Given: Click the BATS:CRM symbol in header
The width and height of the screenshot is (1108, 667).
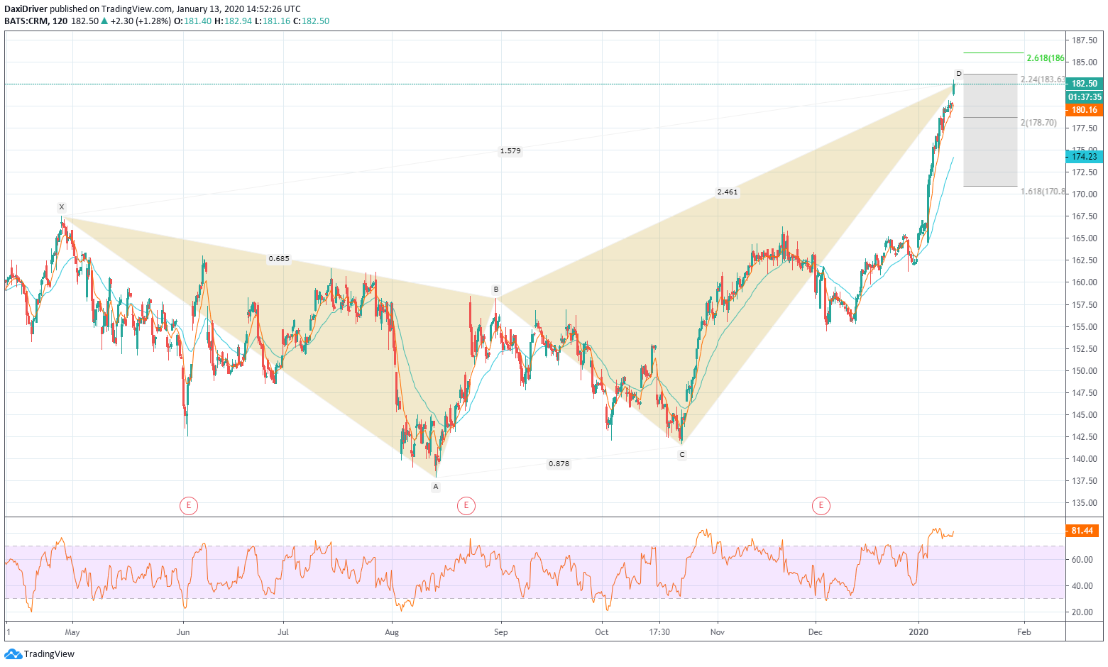Looking at the screenshot, I should point(27,21).
